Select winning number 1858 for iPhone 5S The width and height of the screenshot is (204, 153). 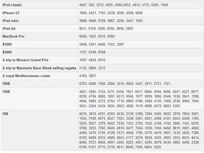(x=83, y=13)
